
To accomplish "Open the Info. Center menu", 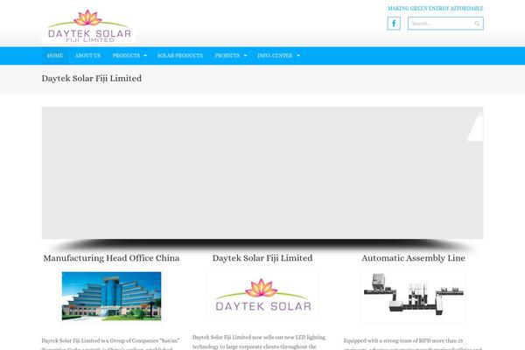I will pos(276,56).
